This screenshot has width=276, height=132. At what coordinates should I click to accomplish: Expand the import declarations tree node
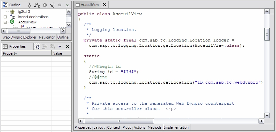pyautogui.click(x=6, y=17)
